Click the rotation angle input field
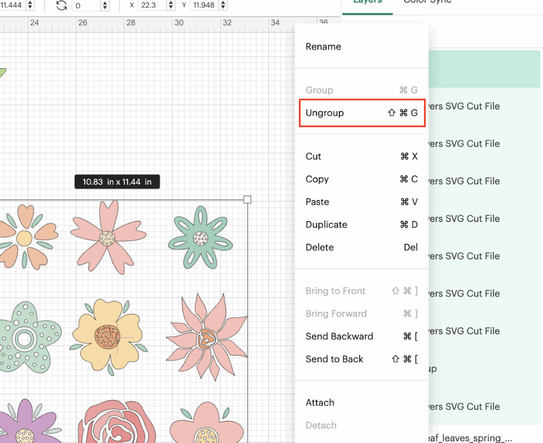This screenshot has width=543, height=443. click(85, 5)
